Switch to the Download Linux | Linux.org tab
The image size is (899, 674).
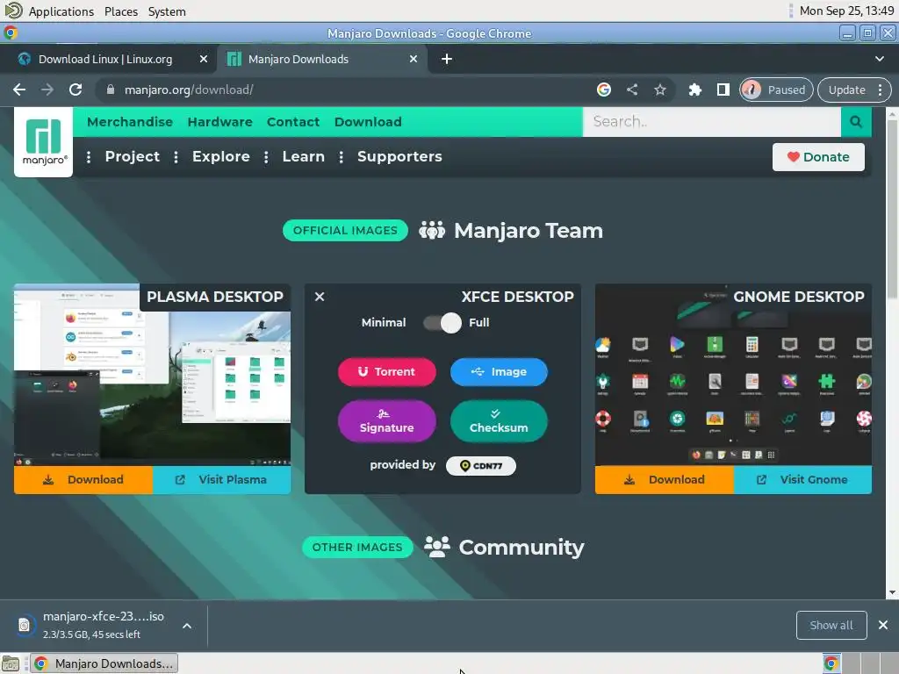click(x=108, y=59)
